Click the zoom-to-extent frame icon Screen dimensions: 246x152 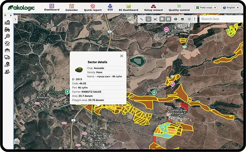(x=155, y=19)
